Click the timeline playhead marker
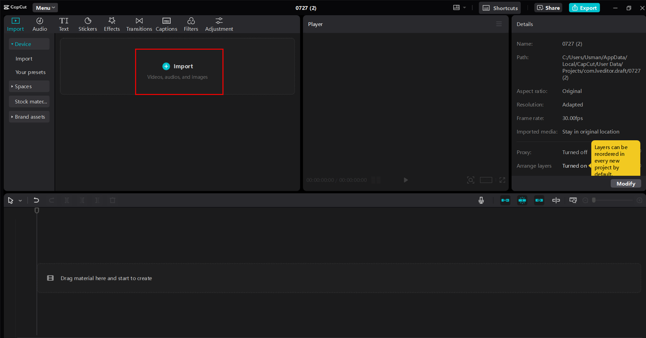 pyautogui.click(x=37, y=210)
